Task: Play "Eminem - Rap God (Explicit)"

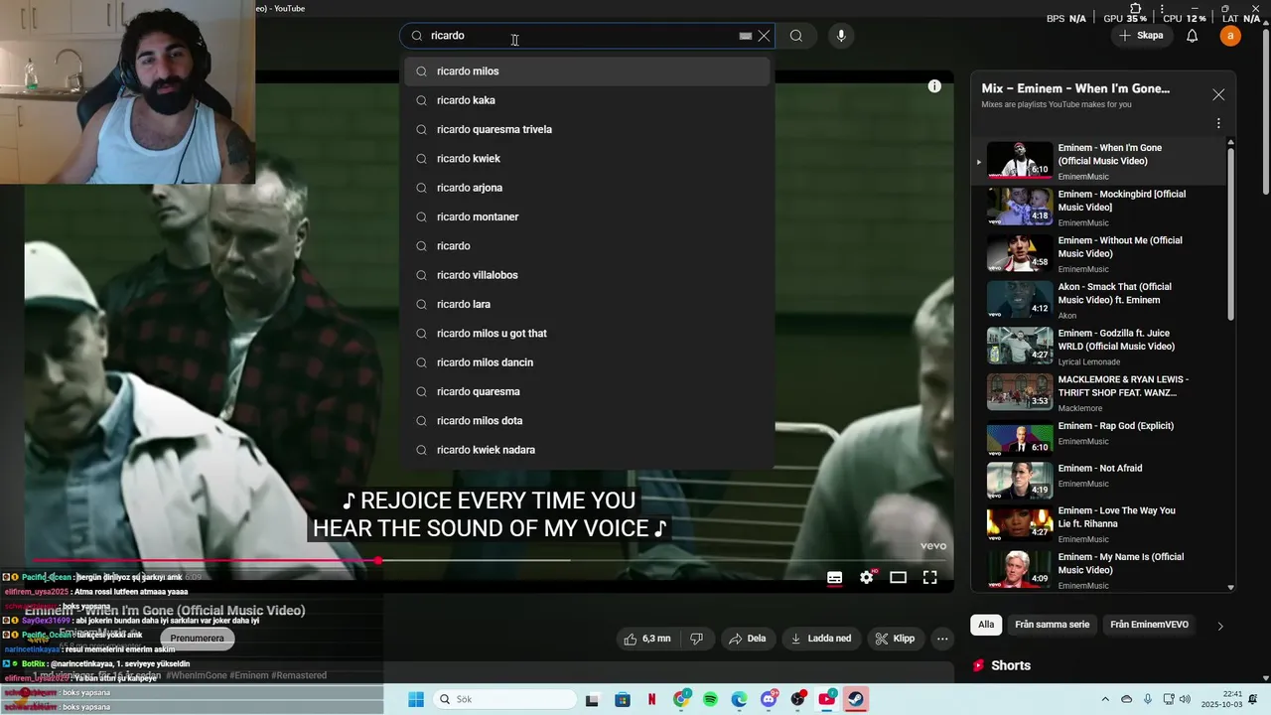Action: [1100, 438]
